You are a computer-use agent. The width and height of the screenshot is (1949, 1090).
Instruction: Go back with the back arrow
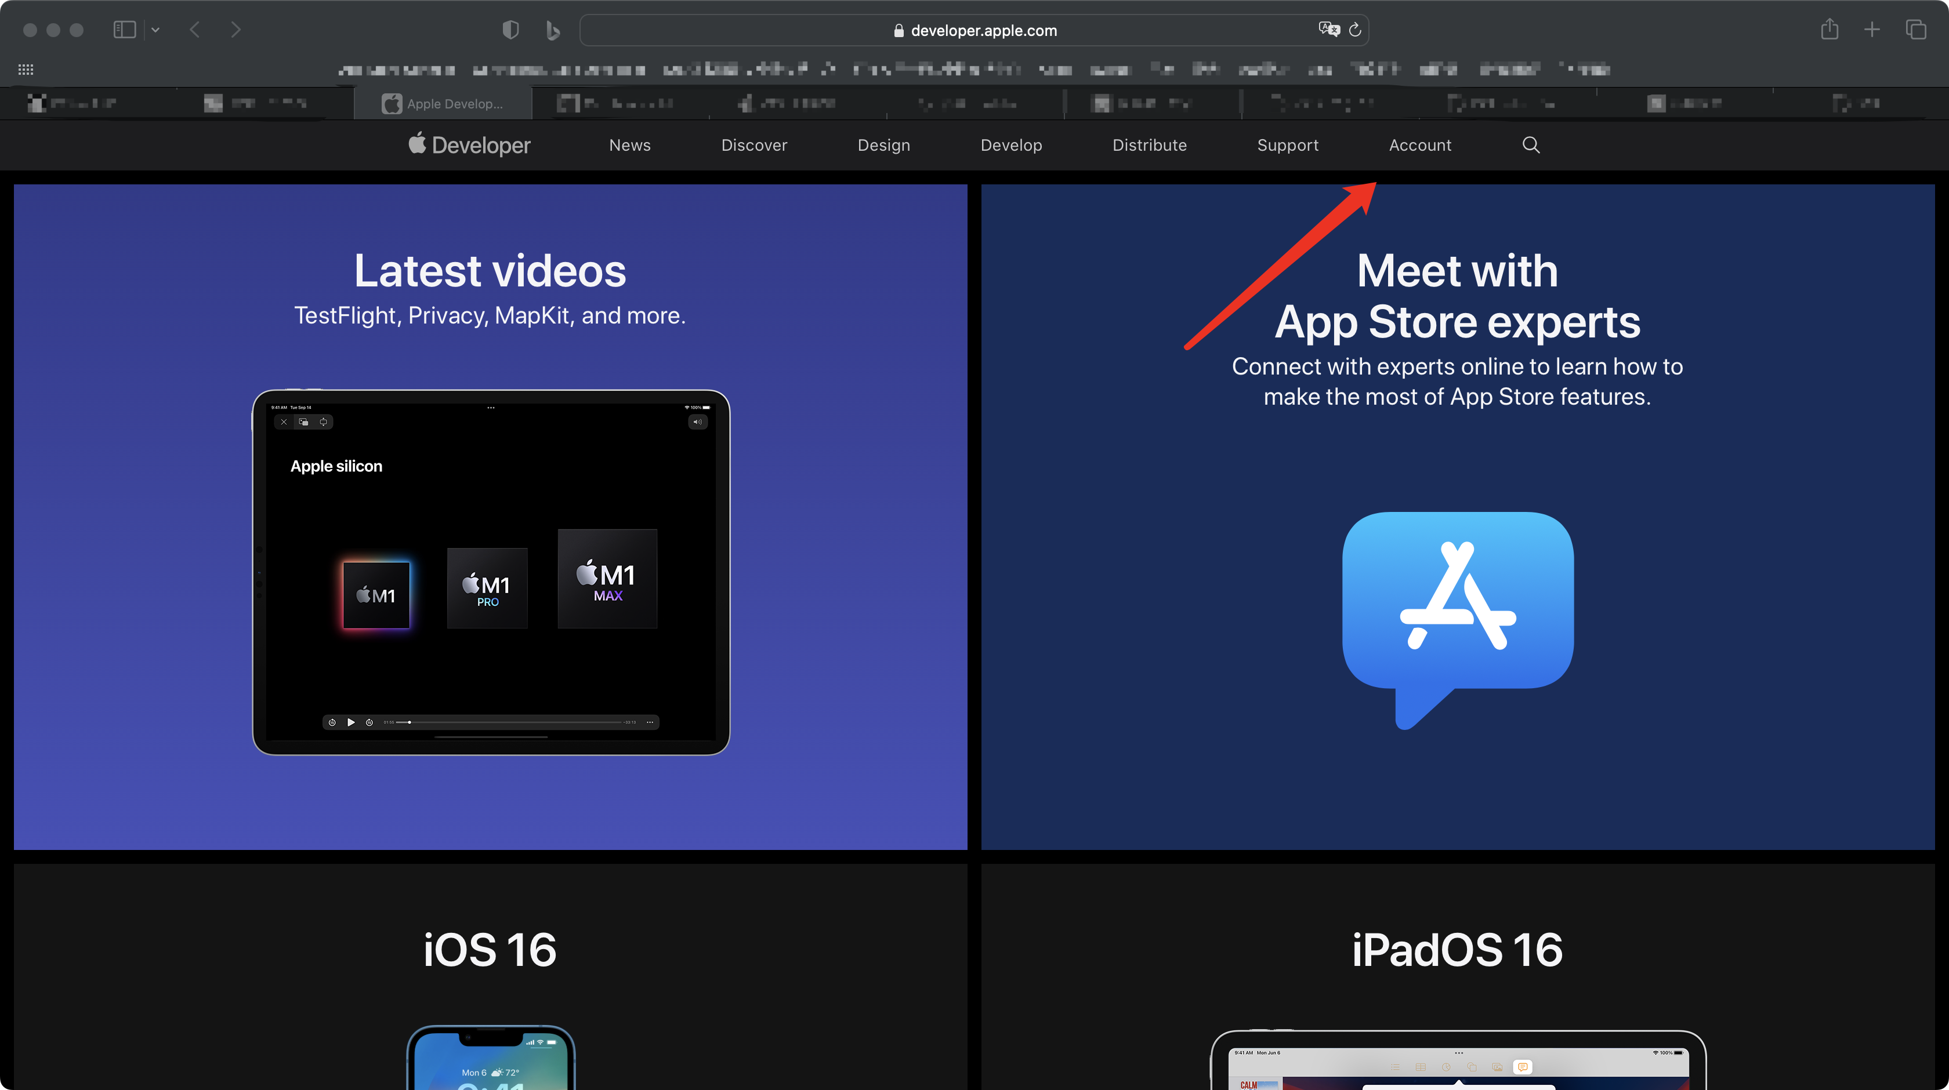point(194,30)
